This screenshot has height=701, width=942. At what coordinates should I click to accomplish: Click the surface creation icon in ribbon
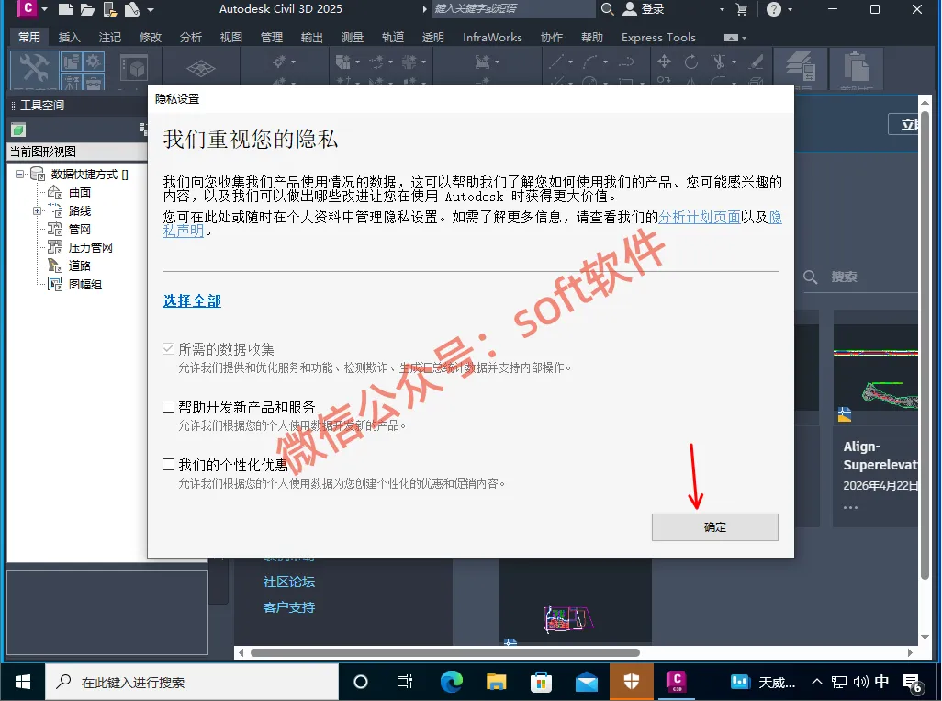pos(201,68)
